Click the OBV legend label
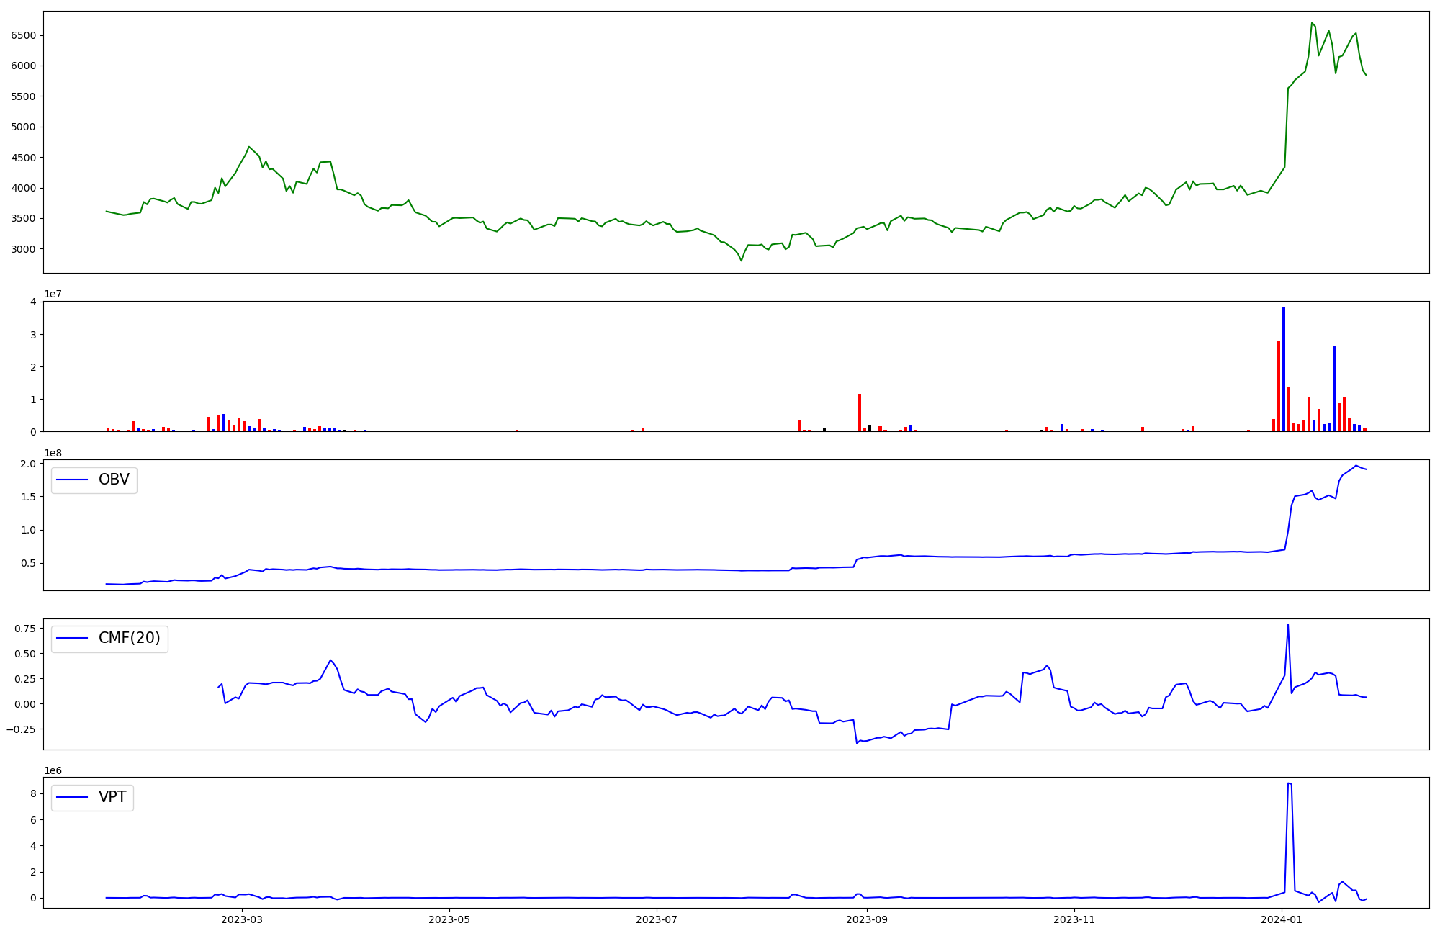Image resolution: width=1440 pixels, height=936 pixels. (x=114, y=480)
